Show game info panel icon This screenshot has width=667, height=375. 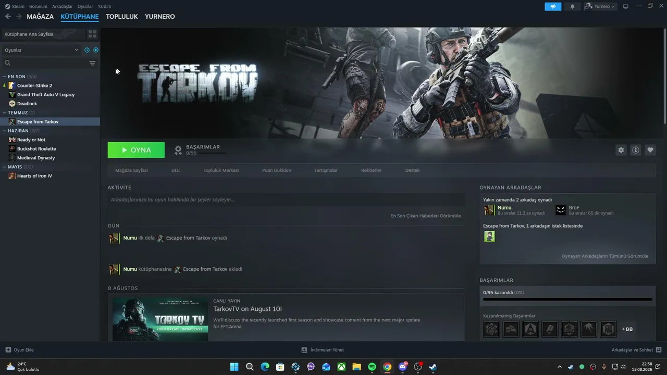pyautogui.click(x=636, y=150)
